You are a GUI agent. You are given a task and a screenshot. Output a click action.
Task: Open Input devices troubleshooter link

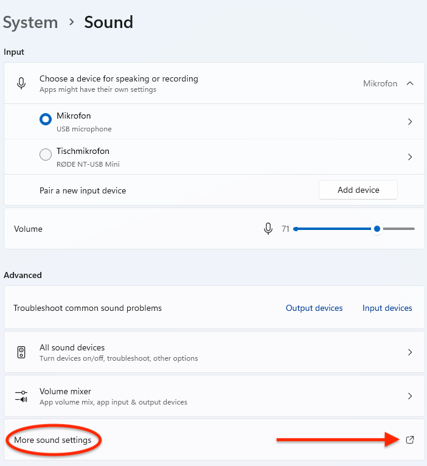(387, 308)
